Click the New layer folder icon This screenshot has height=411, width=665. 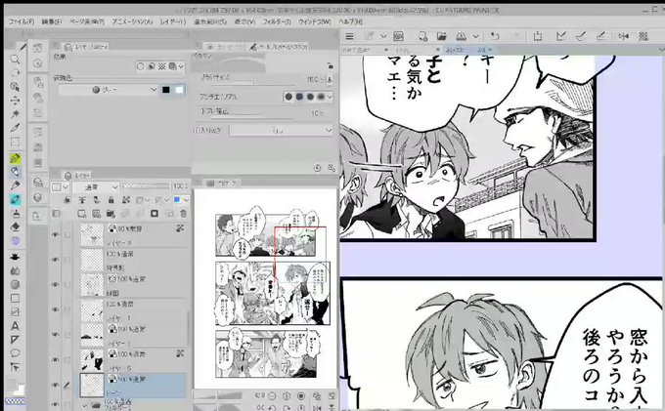point(111,214)
